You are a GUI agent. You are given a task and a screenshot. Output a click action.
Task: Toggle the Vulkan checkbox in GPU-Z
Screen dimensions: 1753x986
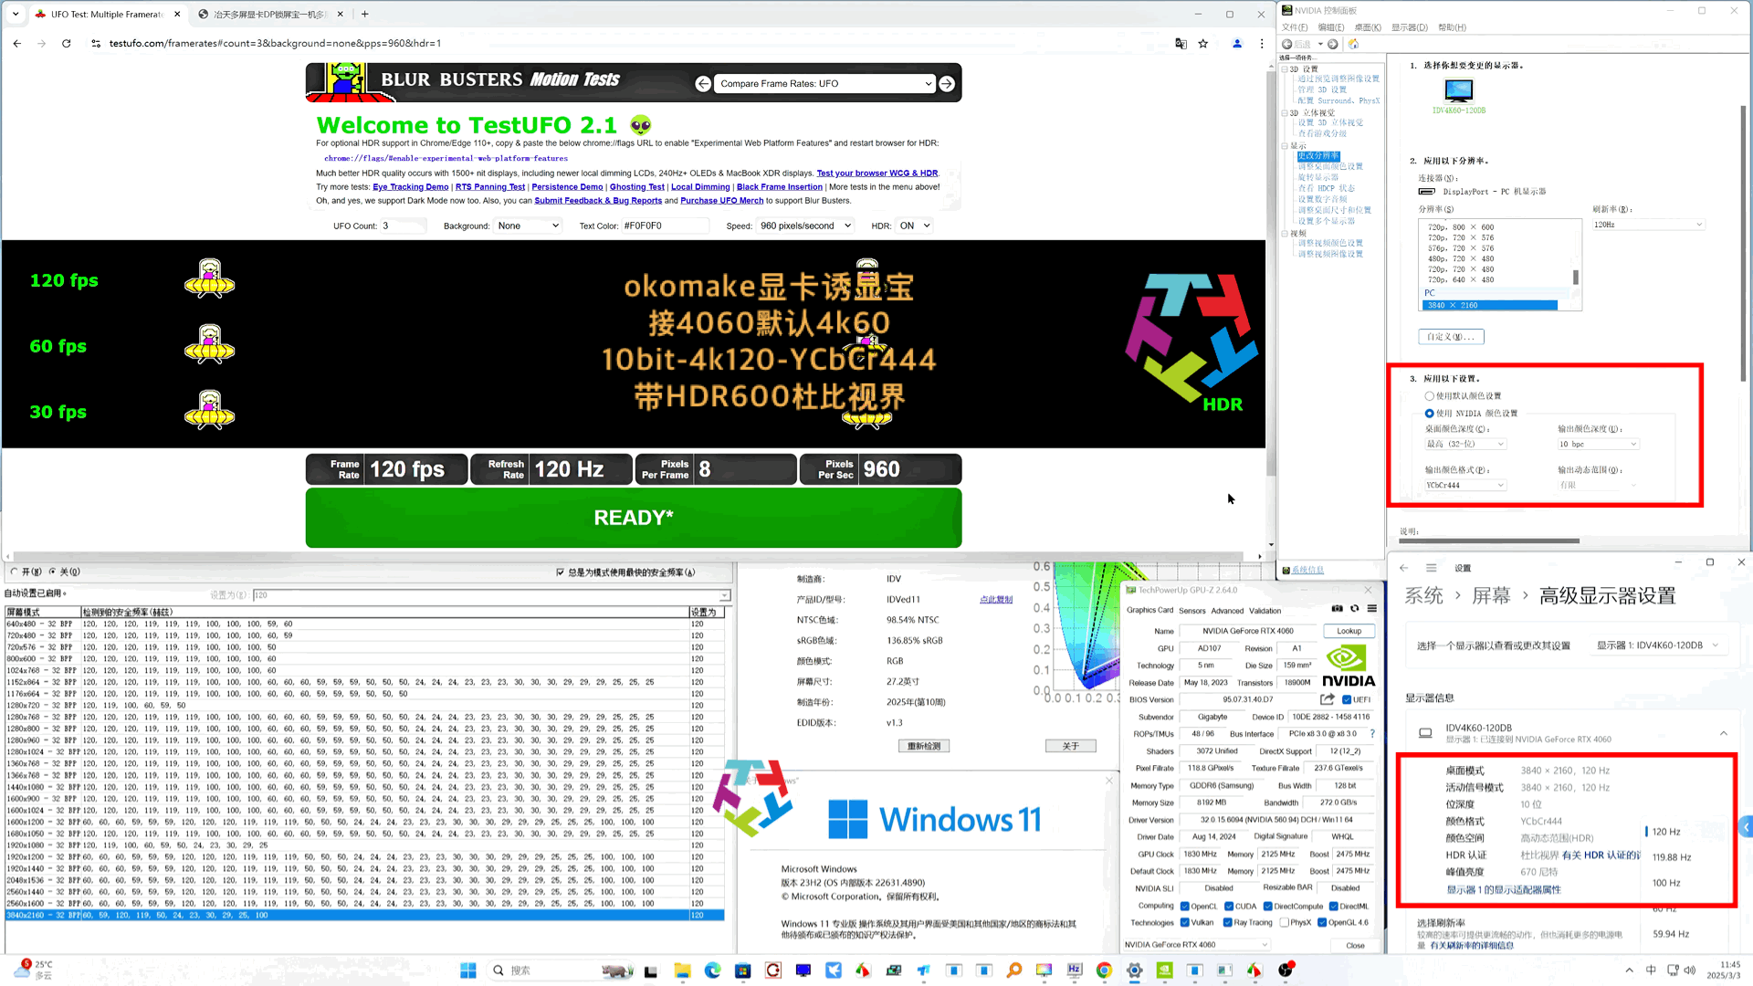(x=1184, y=922)
